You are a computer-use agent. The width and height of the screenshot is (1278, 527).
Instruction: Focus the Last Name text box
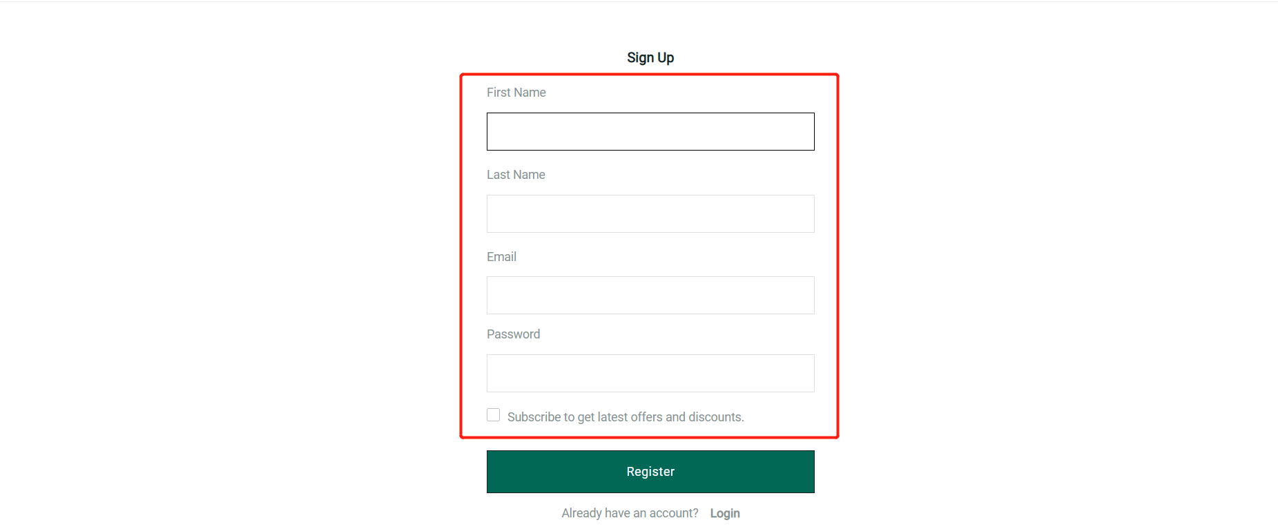(650, 213)
